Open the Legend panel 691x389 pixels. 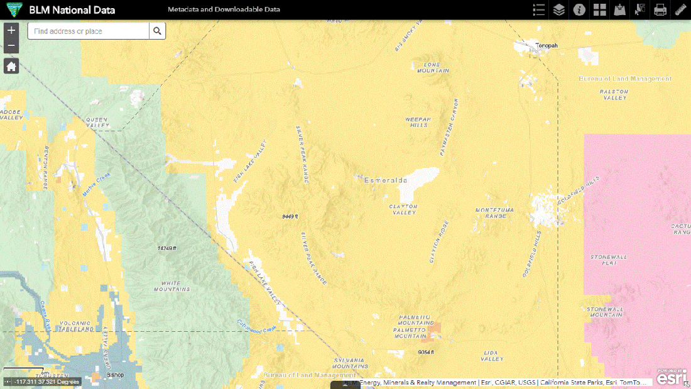click(x=538, y=9)
